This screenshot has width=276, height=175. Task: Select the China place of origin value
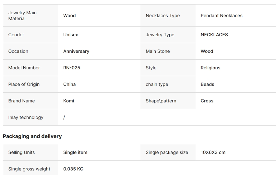coord(69,85)
